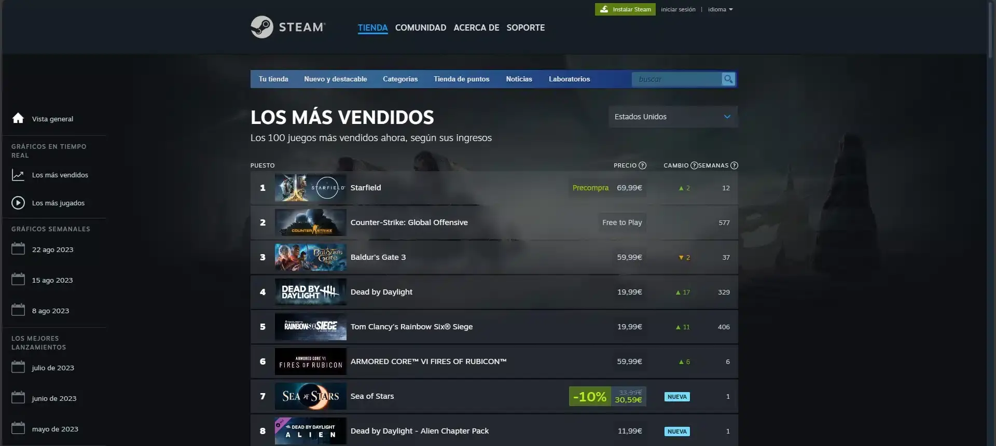Go to the TIENDA section

click(x=372, y=27)
